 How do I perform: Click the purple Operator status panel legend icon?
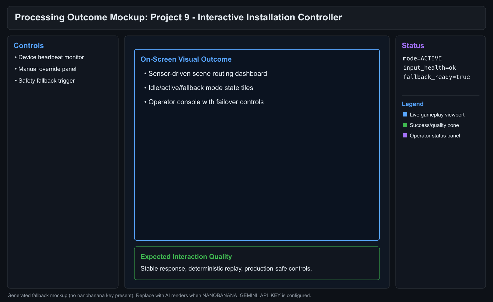pyautogui.click(x=405, y=135)
